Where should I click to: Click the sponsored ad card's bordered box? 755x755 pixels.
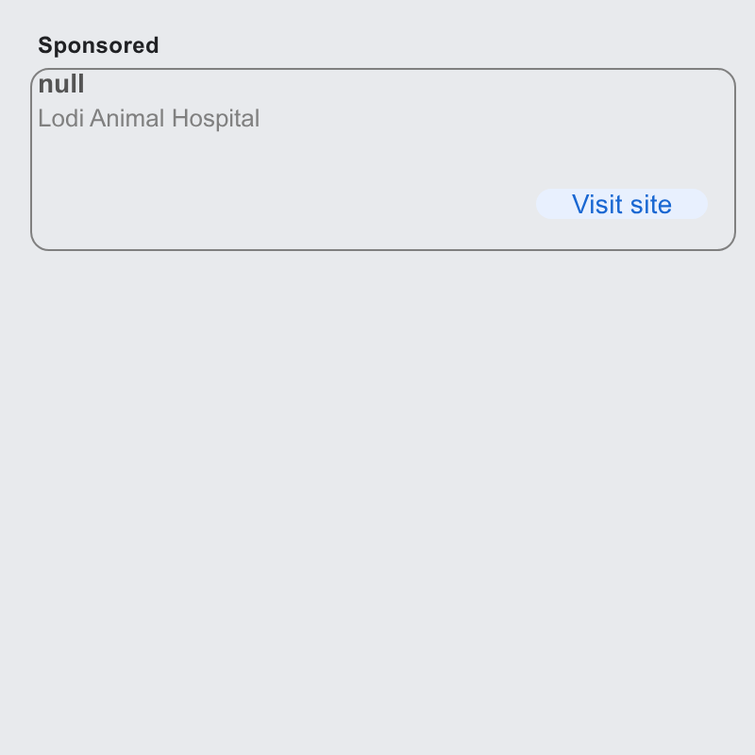383,159
